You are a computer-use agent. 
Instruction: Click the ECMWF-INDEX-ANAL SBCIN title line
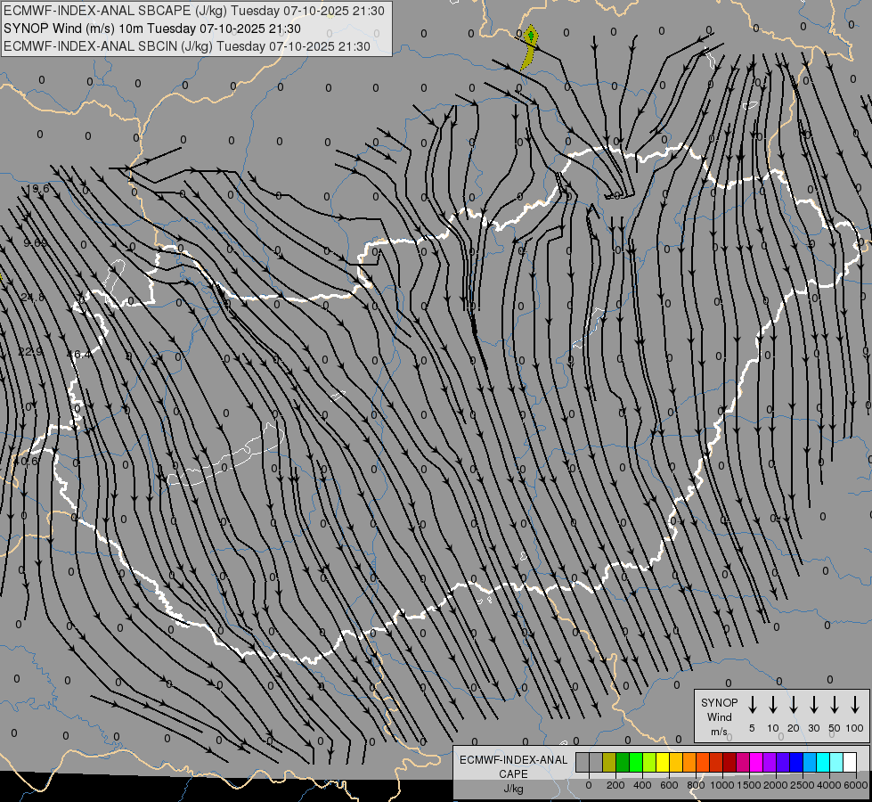coord(187,45)
